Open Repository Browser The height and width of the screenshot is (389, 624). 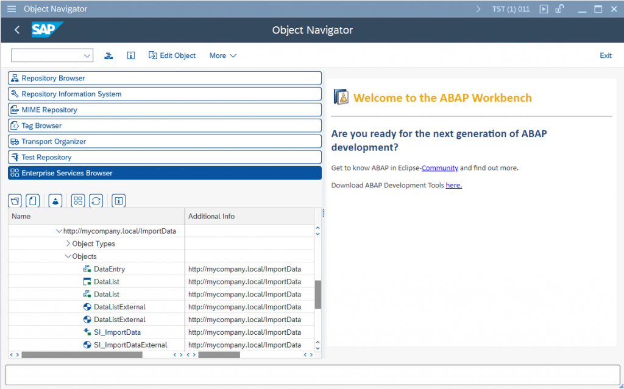pos(165,78)
